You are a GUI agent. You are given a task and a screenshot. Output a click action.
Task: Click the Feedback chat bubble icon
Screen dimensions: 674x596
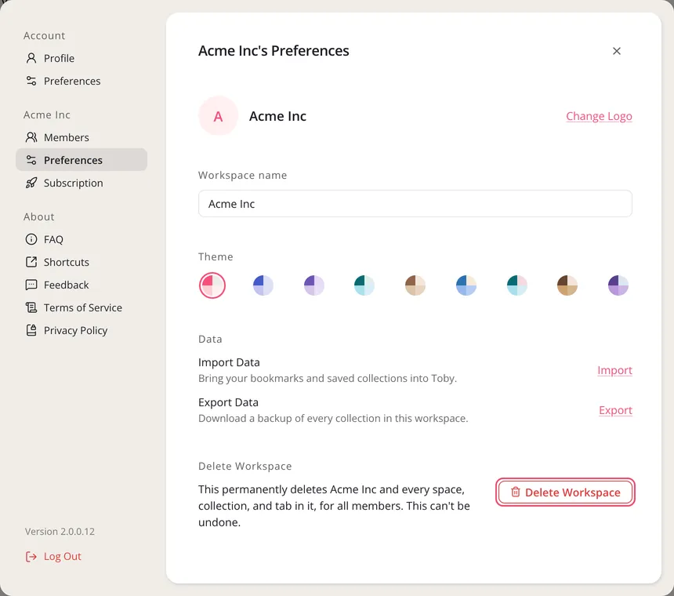(x=31, y=285)
